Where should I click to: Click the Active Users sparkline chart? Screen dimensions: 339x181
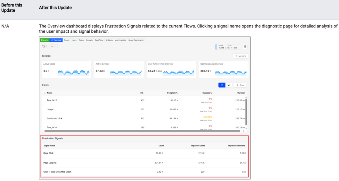pyautogui.click(x=73, y=72)
